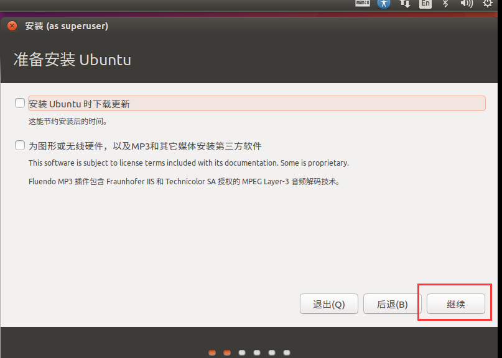Viewport: 502px width, 358px height.
Task: Click the 准备安装 Ubuntu heading
Action: (72, 60)
